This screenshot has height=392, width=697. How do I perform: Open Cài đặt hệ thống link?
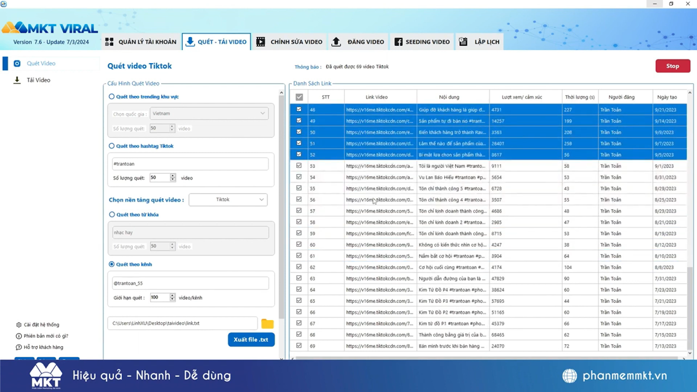tap(41, 325)
